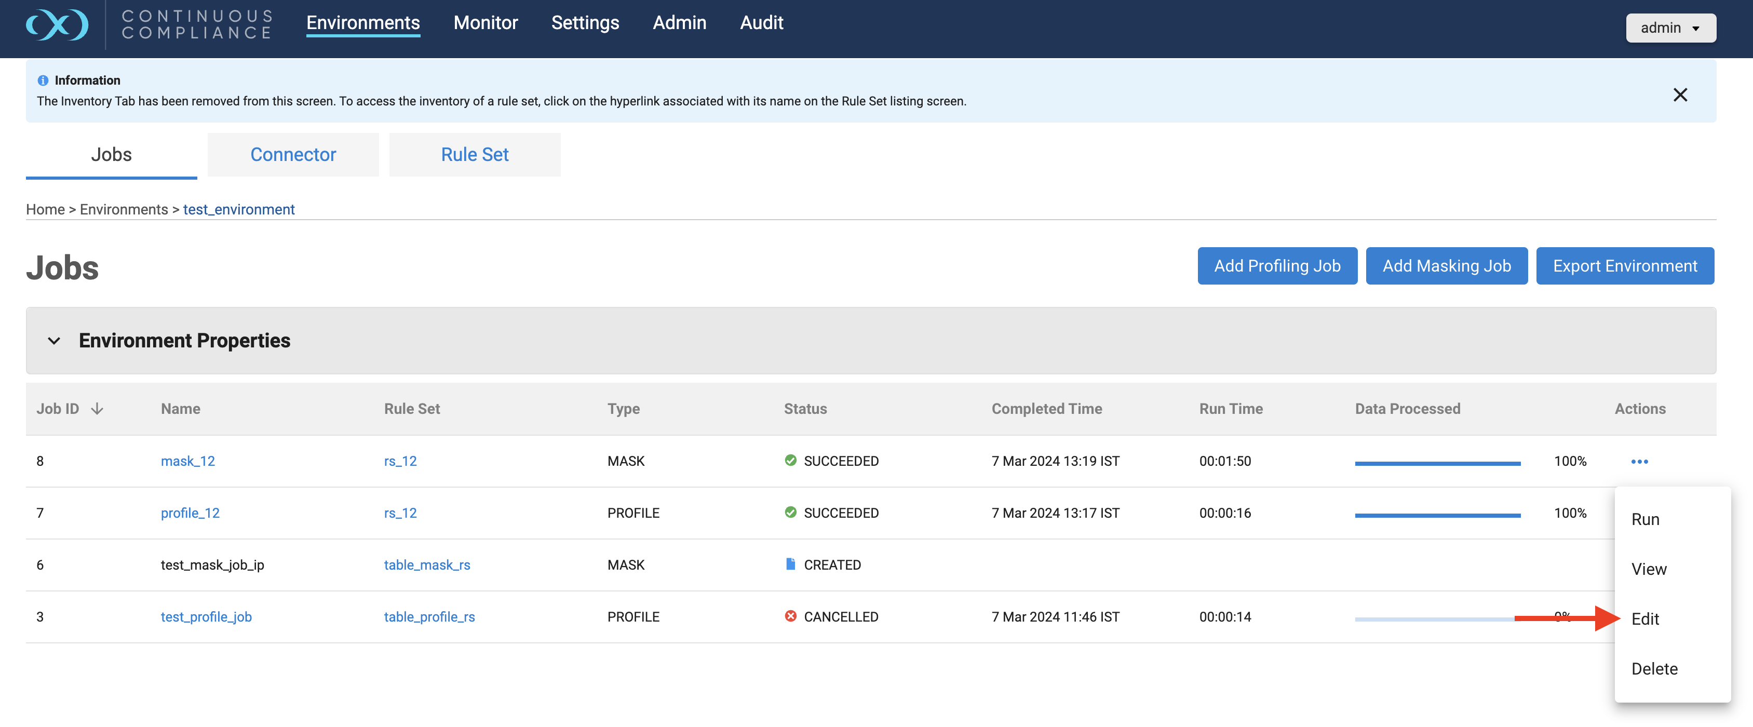Switch to the Rule Set tab

pyautogui.click(x=474, y=155)
